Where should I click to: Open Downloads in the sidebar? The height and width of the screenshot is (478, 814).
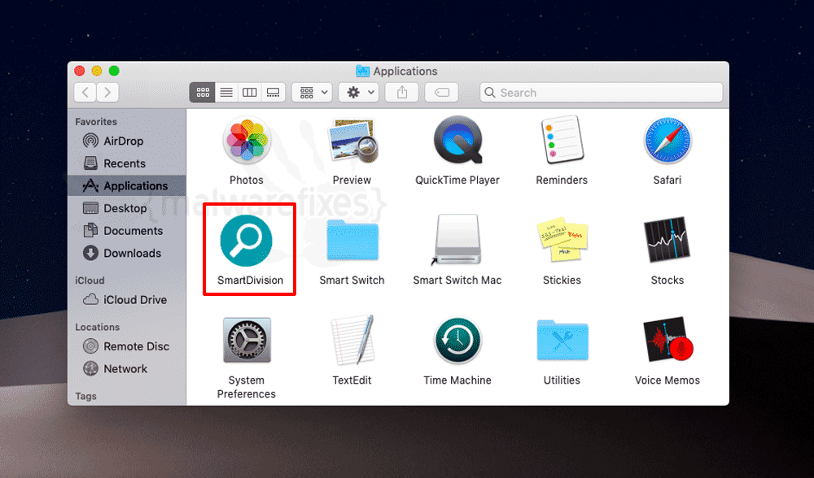(x=127, y=253)
